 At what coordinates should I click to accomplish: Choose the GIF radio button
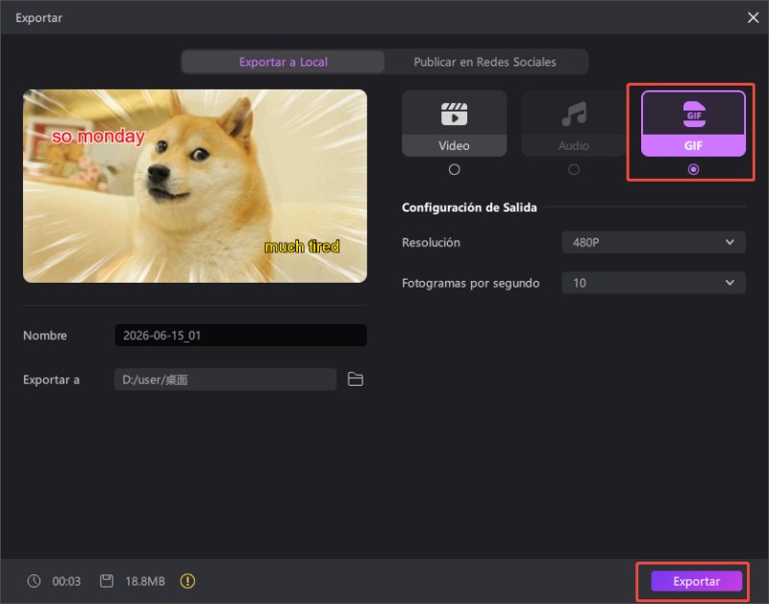(x=693, y=169)
